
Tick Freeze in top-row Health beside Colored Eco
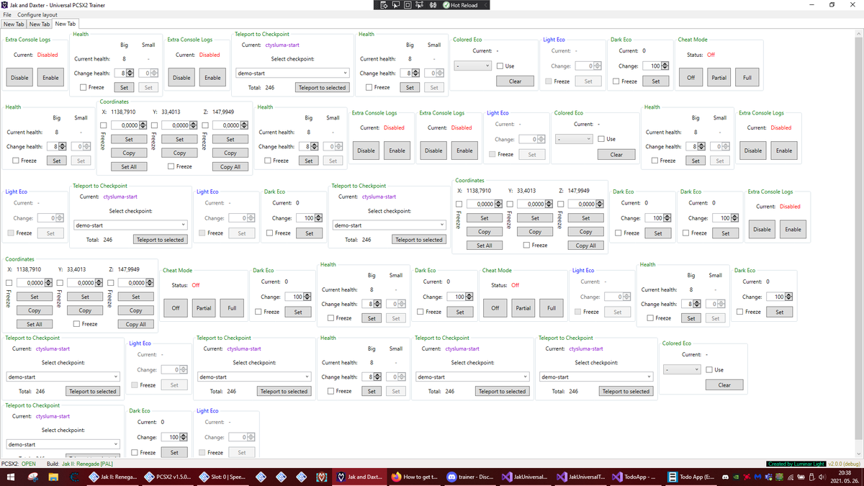tap(369, 88)
